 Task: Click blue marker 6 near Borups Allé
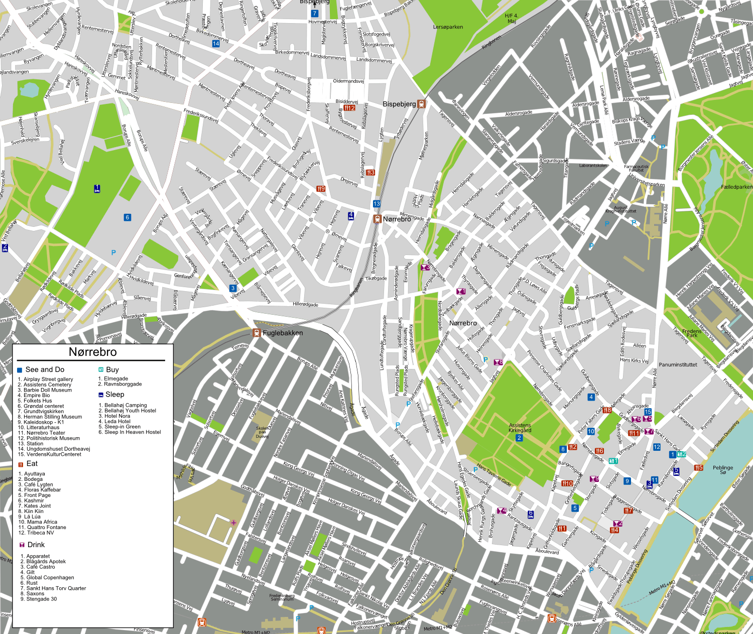[x=128, y=217]
